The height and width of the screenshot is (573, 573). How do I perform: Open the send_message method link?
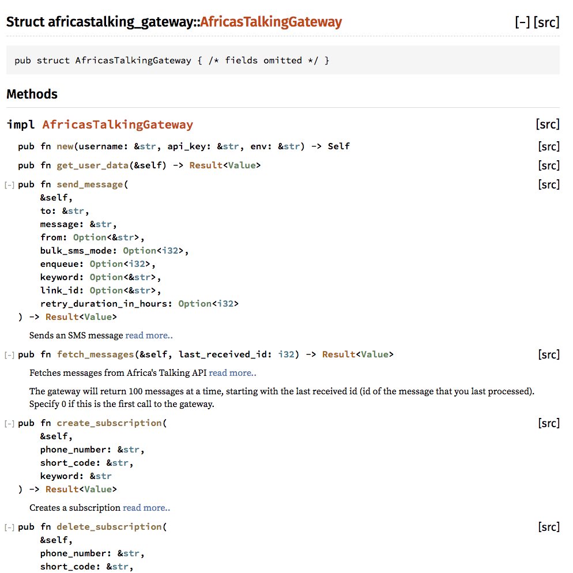(89, 184)
